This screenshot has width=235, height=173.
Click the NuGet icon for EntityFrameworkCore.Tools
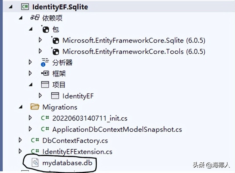coord(55,51)
